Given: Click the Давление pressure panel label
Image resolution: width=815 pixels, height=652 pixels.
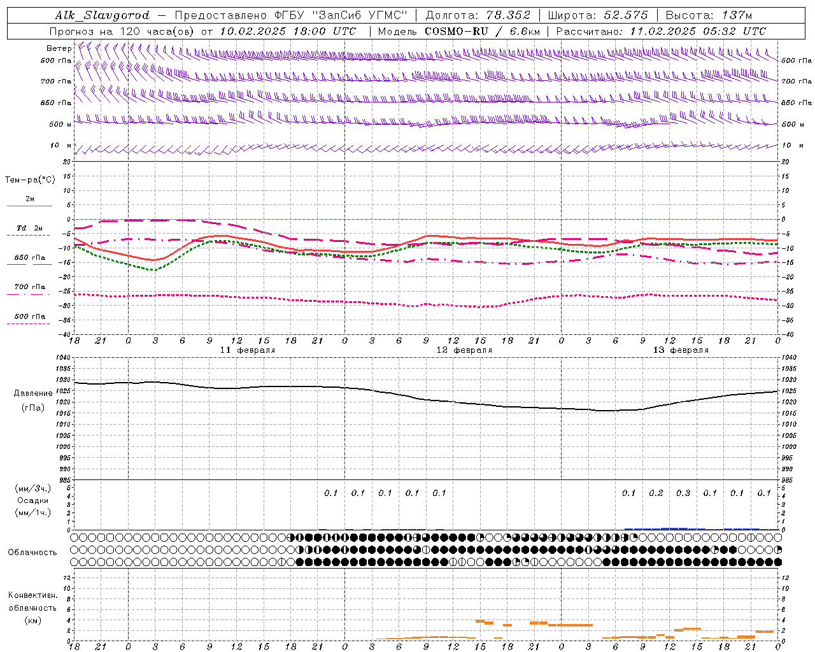Looking at the screenshot, I should [x=33, y=393].
